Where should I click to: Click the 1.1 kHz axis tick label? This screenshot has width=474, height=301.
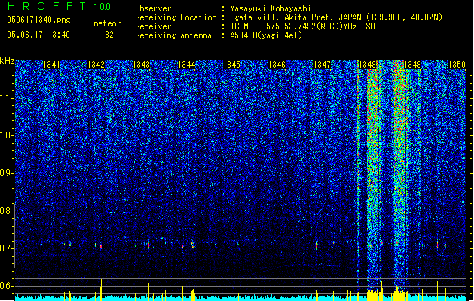coord(6,98)
